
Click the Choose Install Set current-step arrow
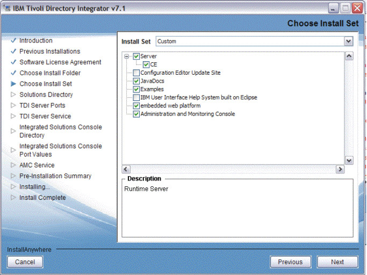(13, 84)
